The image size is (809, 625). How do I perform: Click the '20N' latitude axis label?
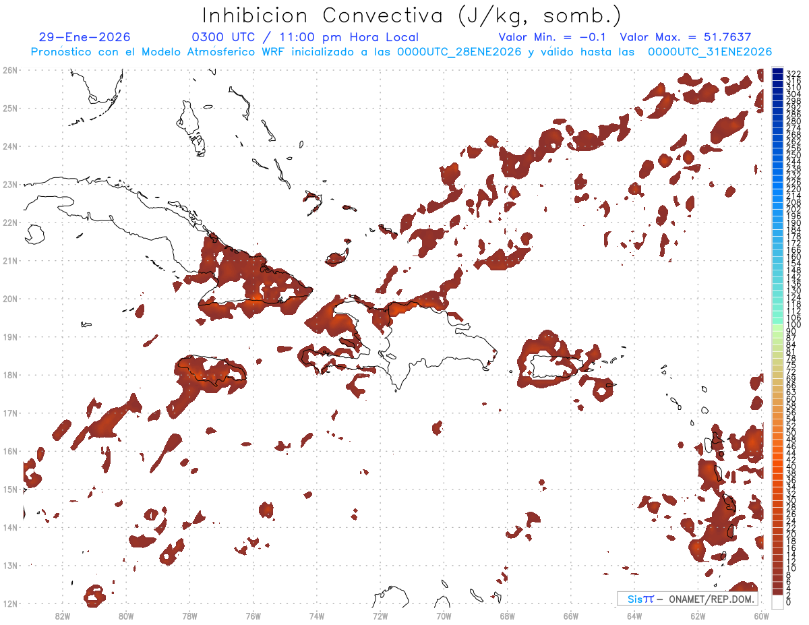coord(10,298)
